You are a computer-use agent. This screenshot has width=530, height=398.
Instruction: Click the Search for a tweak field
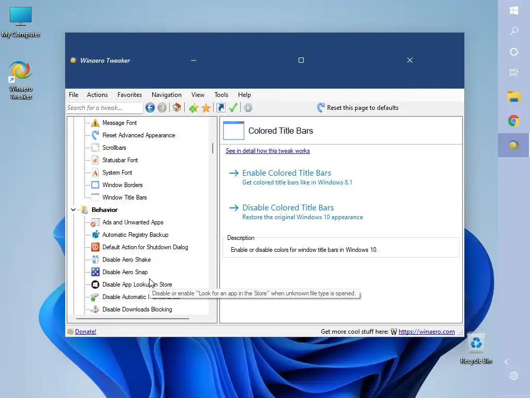point(105,108)
